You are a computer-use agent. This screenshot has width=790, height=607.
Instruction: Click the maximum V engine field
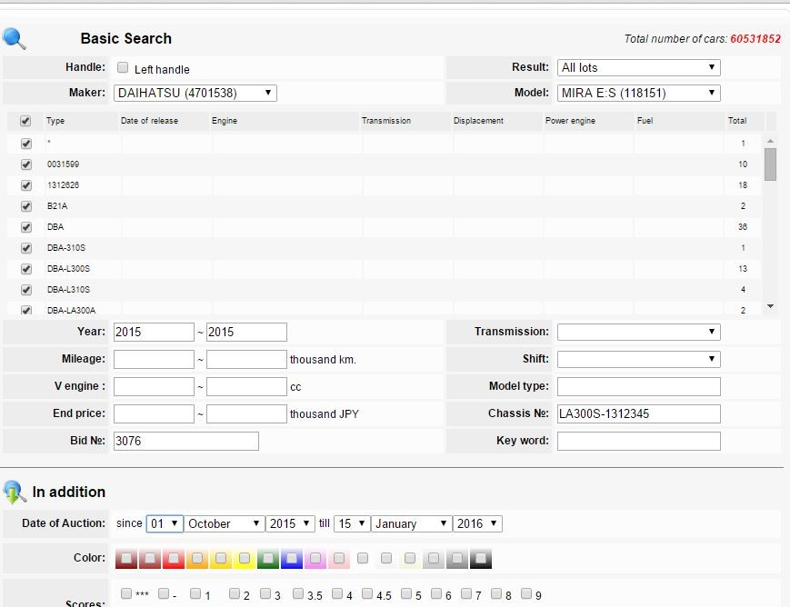(x=247, y=387)
